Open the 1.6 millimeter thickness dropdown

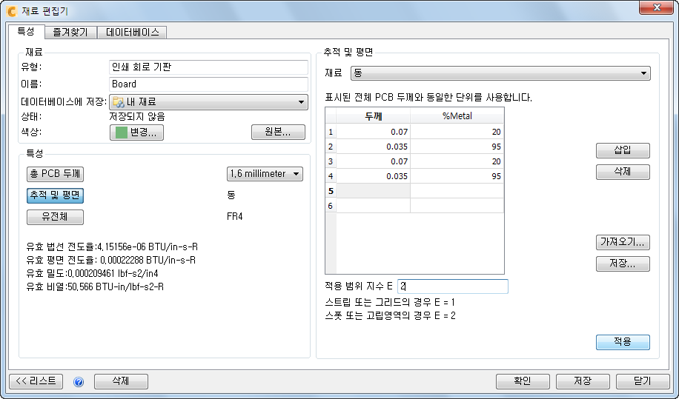(265, 174)
